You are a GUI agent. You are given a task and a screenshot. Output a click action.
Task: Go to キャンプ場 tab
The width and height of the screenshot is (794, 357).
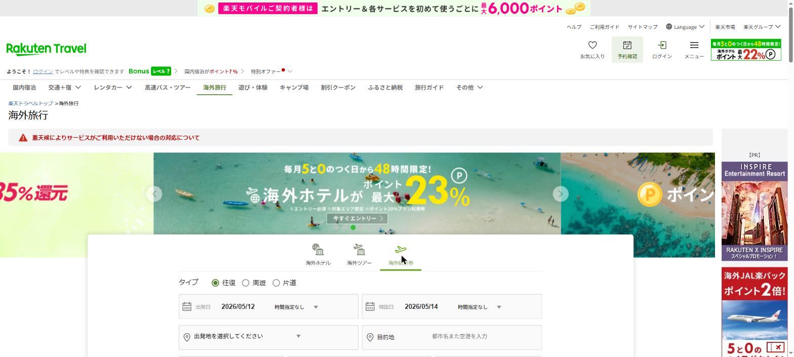pos(294,88)
